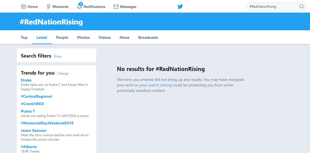Click the Twitter bird logo

180,7
